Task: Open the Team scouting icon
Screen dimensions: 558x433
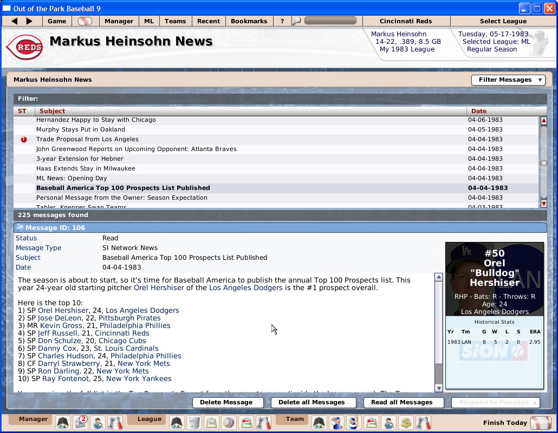Action: click(x=388, y=422)
